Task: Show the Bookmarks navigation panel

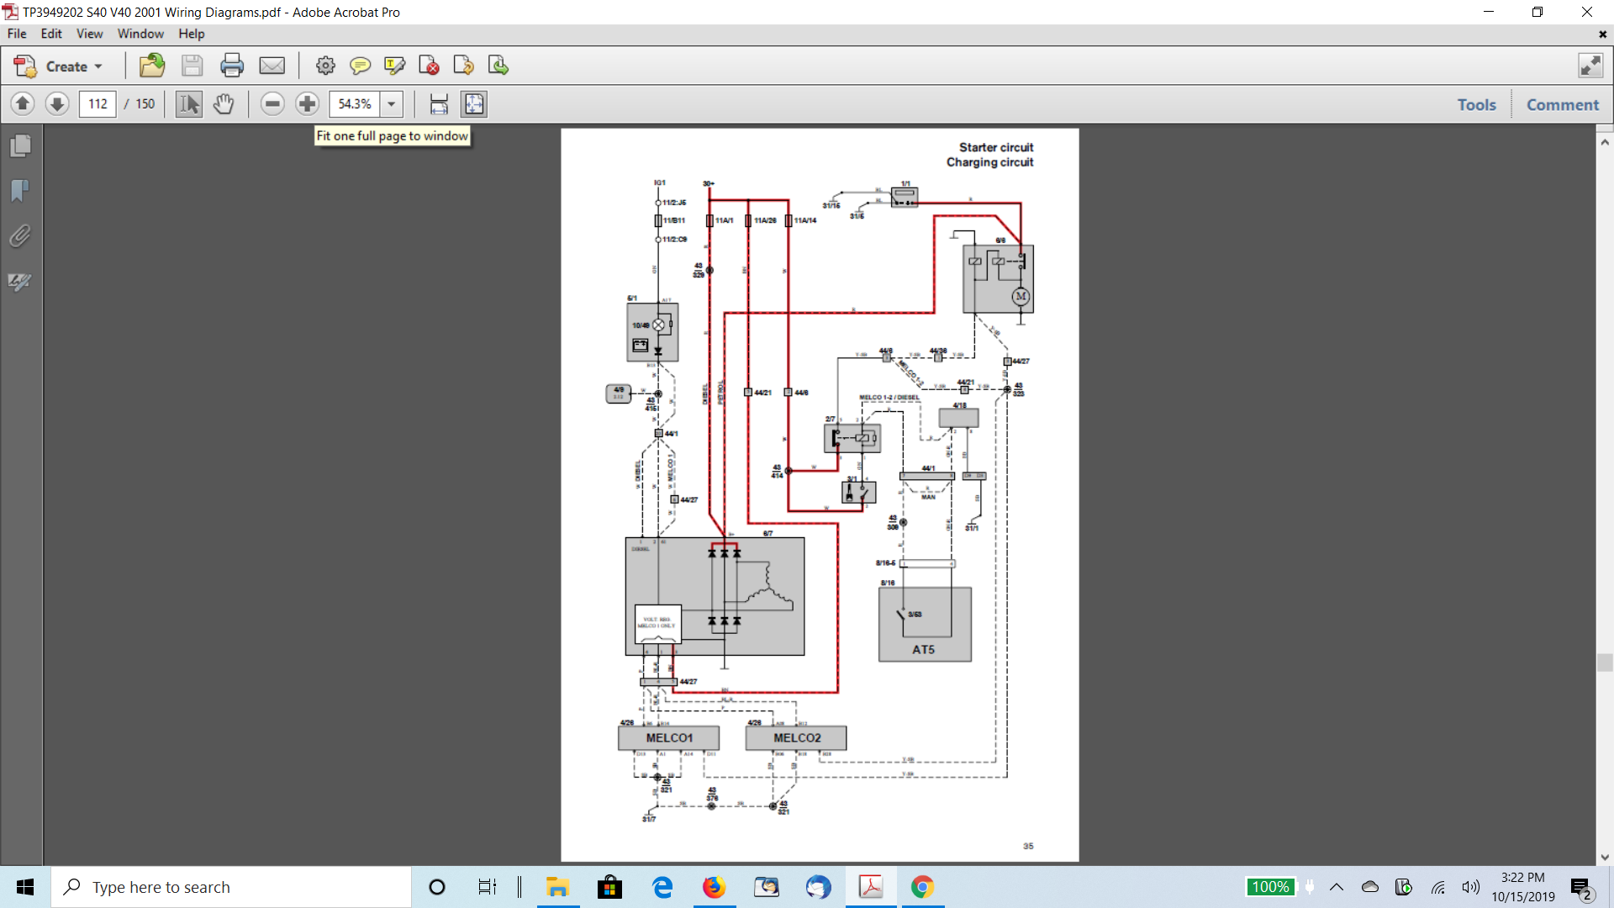Action: (x=20, y=191)
